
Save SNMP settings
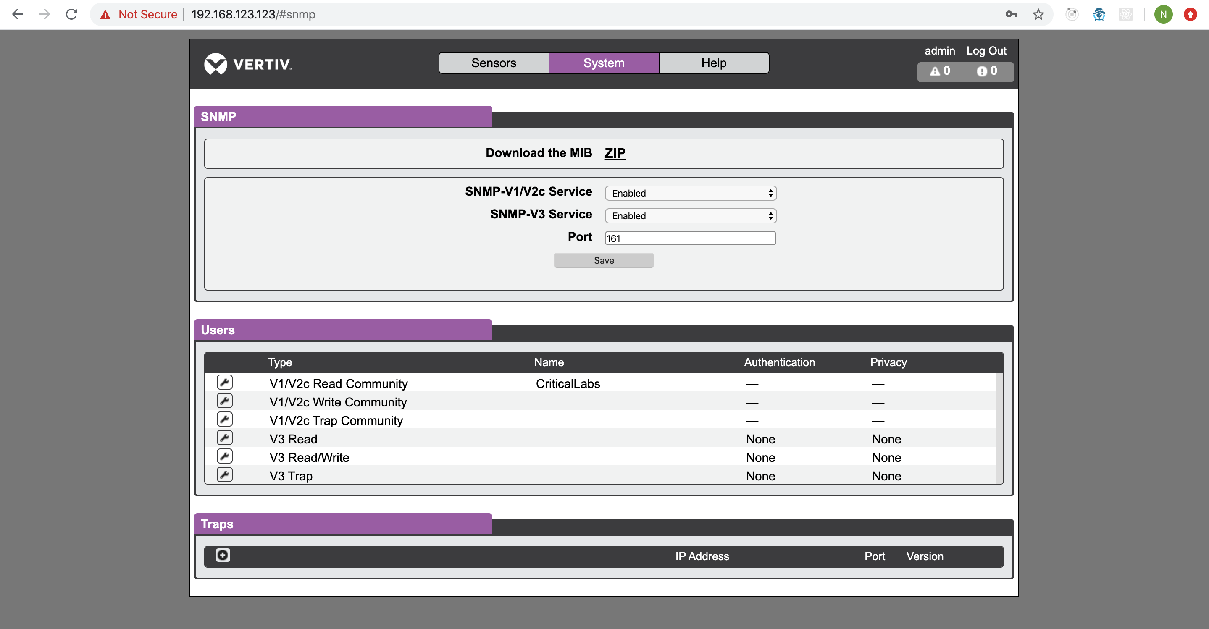pos(604,260)
